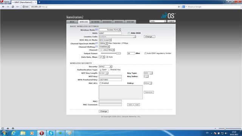Open green download app on taskbar

(60, 133)
